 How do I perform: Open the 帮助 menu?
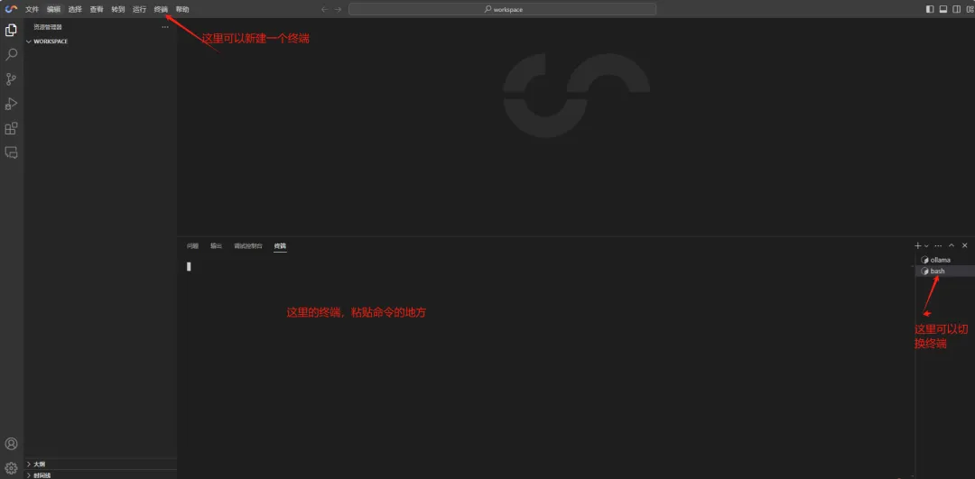pos(182,9)
